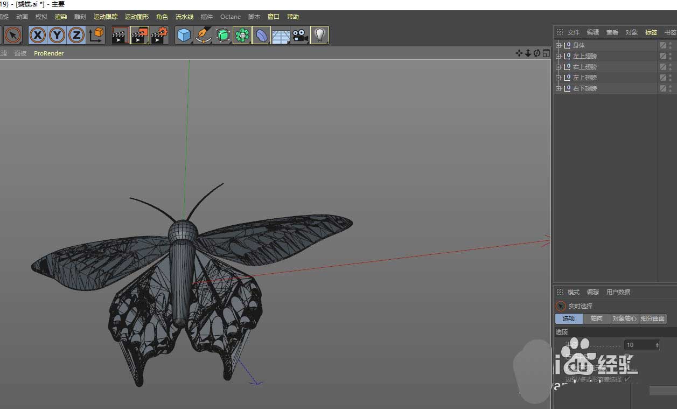Expand the 右下翅膀 object node
The image size is (677, 409).
click(x=559, y=88)
